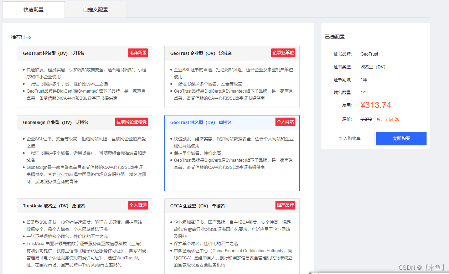Pick the GlobalSign 企业型（OV）泛域名 card title
This screenshot has width=449, height=274.
(56, 123)
